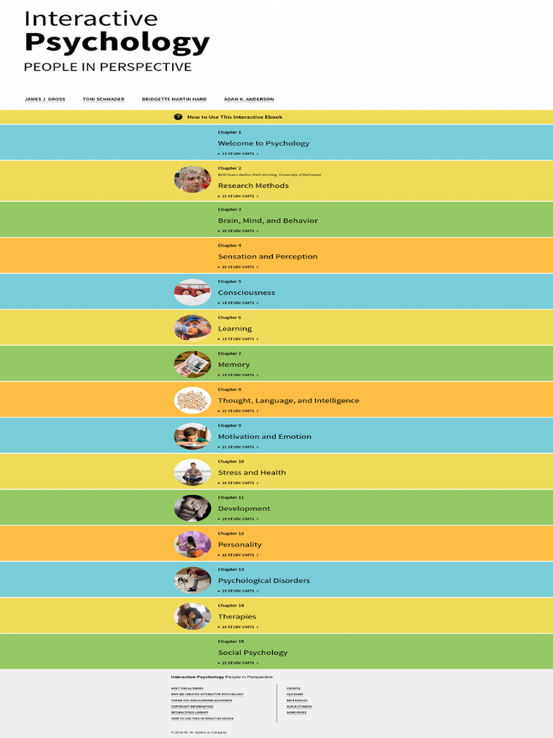This screenshot has width=553, height=738.
Task: Expand study units under Motivation and Emotion
Action: [x=238, y=447]
